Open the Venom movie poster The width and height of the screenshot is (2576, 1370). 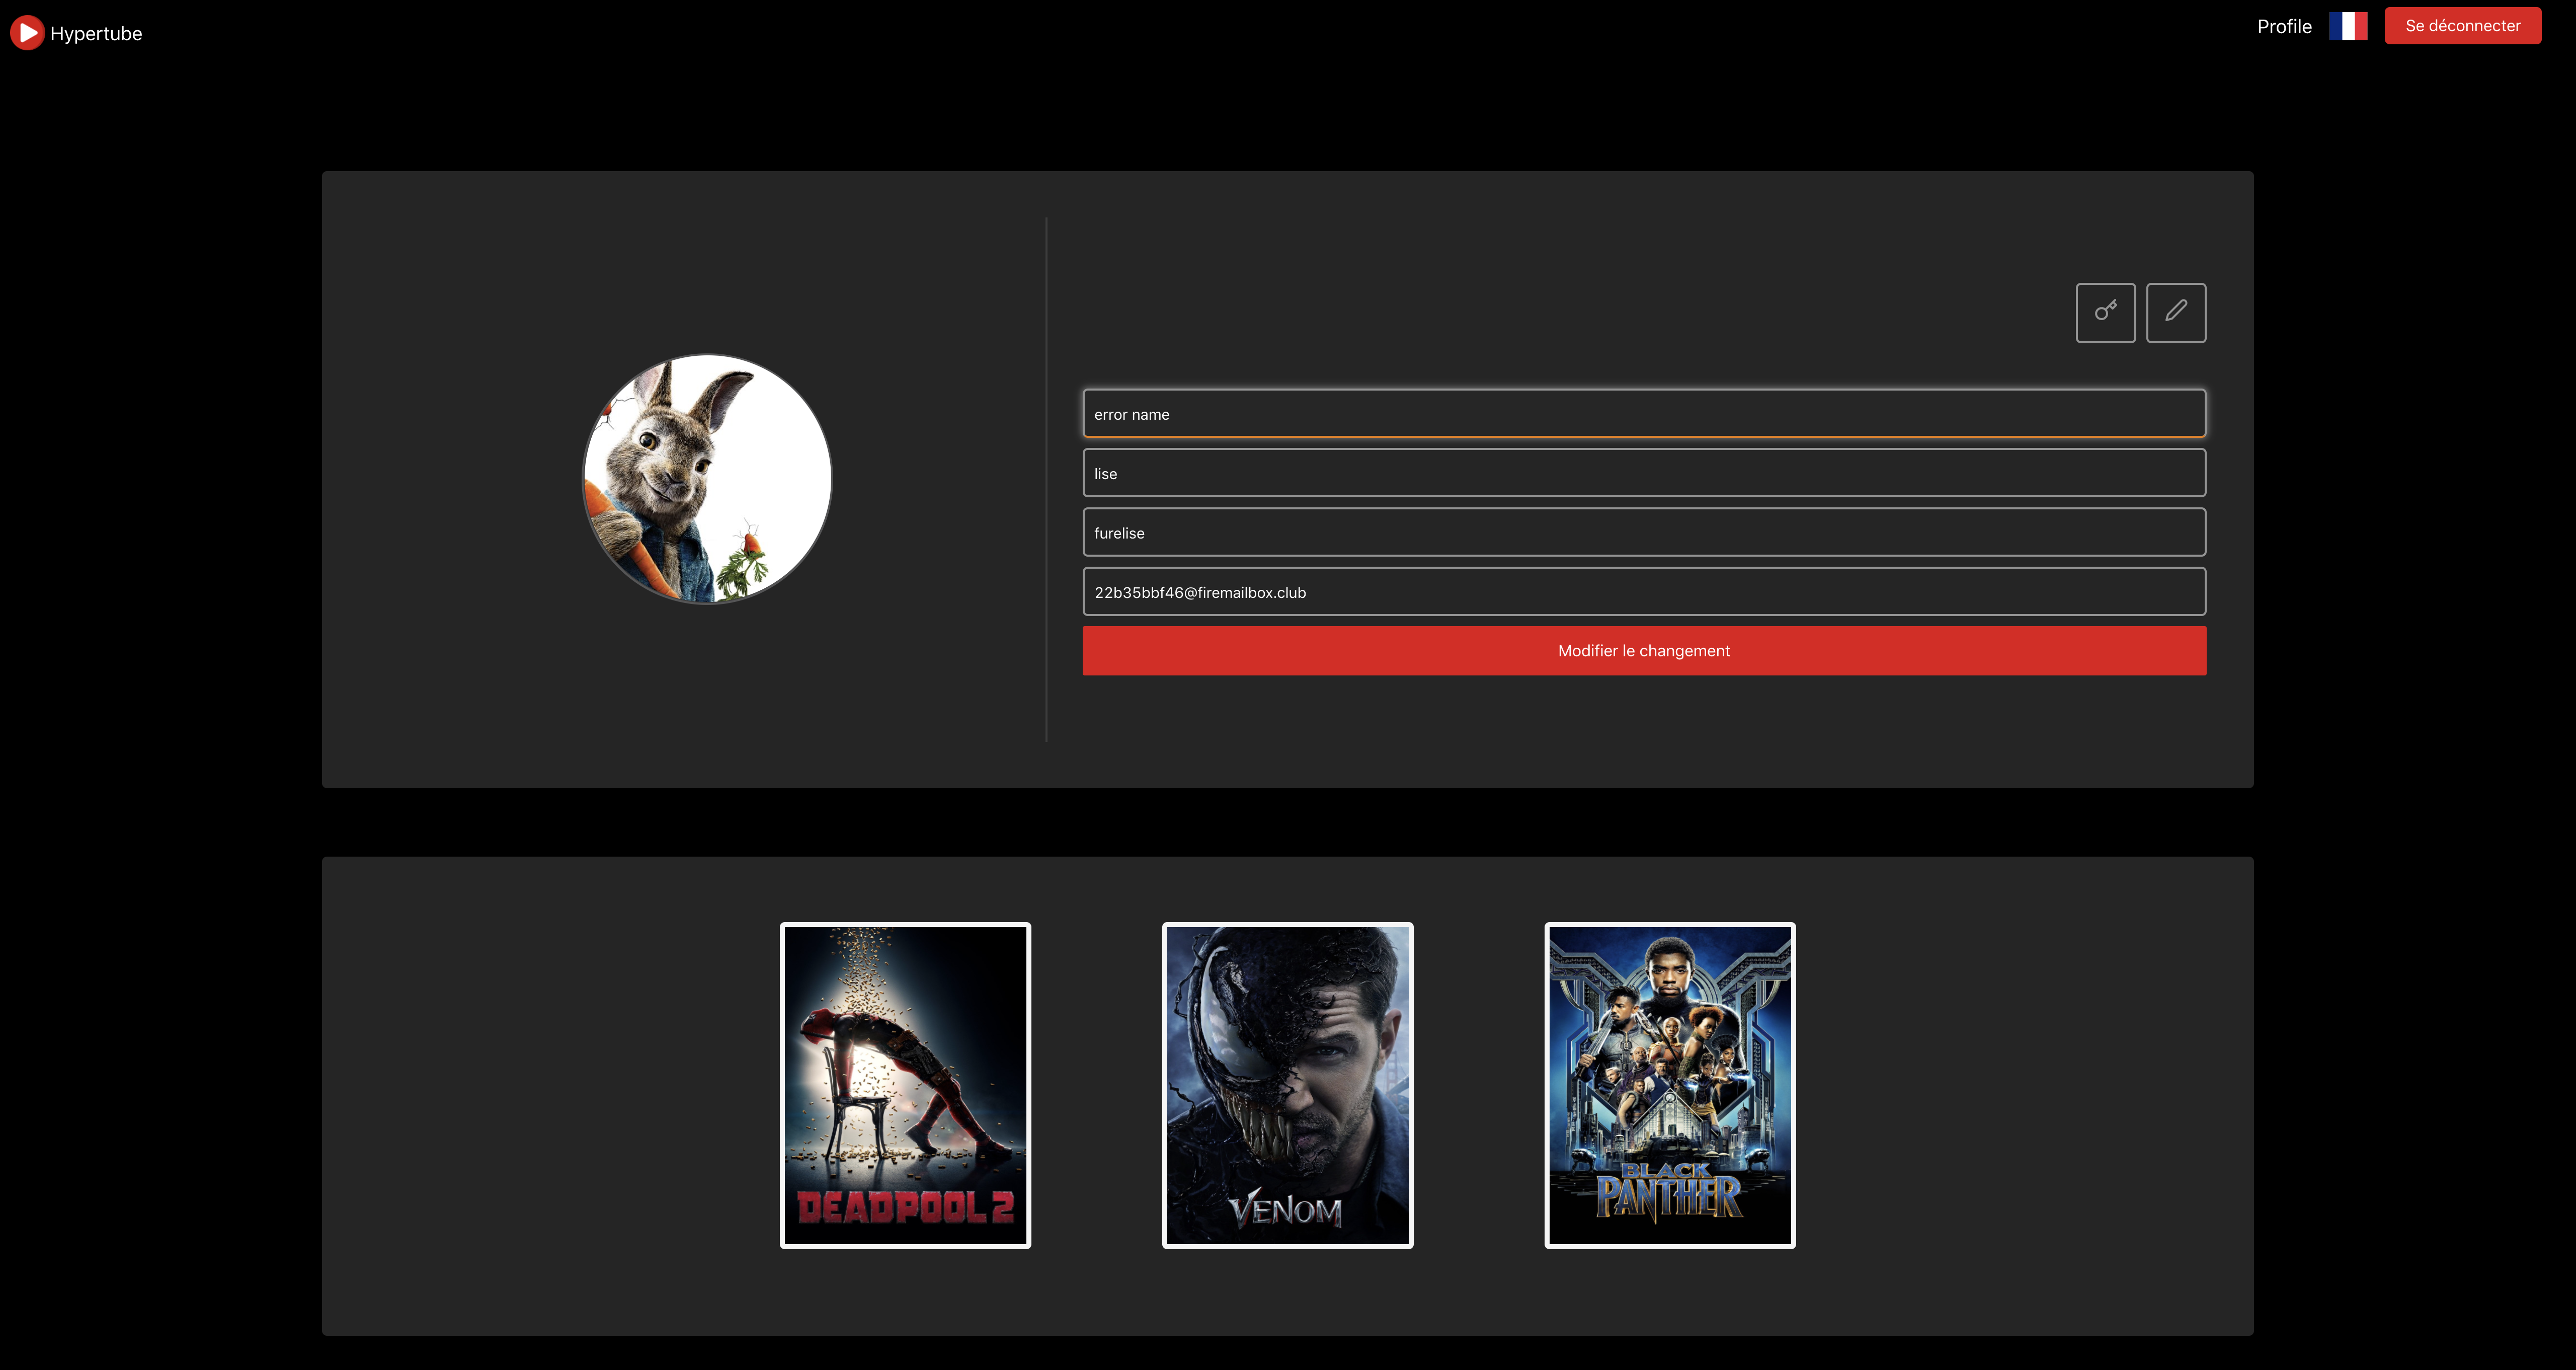(x=1287, y=1085)
